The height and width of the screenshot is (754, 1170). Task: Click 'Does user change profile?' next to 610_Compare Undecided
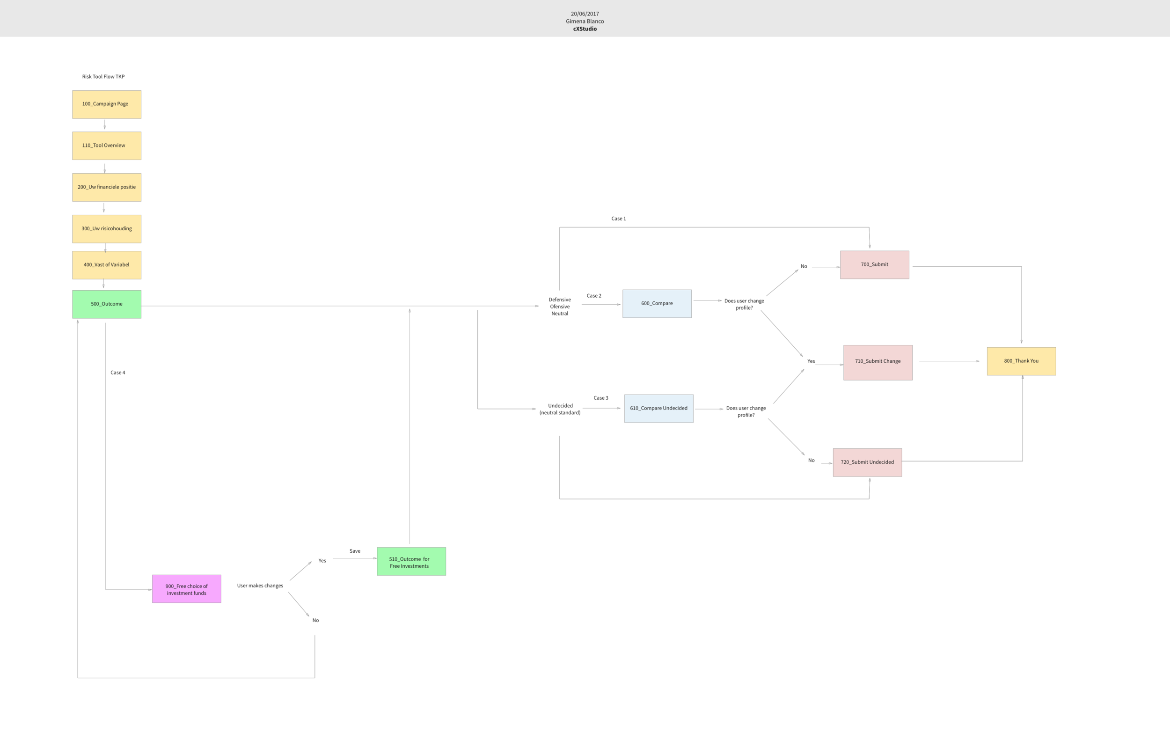pos(746,411)
